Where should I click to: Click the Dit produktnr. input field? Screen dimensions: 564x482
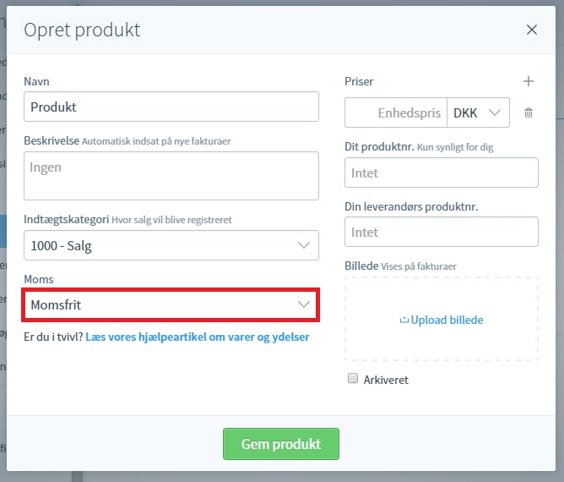442,173
